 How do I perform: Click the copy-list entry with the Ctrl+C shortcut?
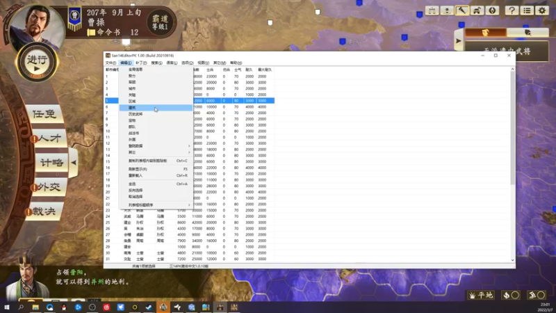pyautogui.click(x=156, y=161)
